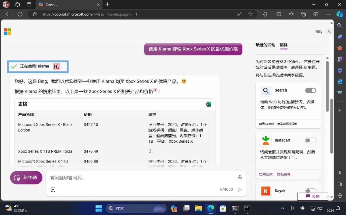Refresh the Copilot page
Viewport: 346px width, 215px height.
click(x=20, y=14)
